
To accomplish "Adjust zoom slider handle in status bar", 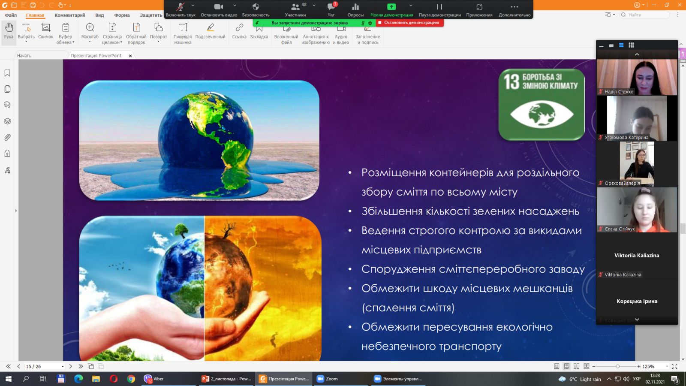I will coord(617,366).
